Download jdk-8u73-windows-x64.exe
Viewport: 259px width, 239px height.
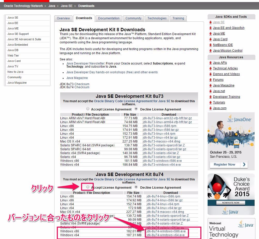click(x=162, y=165)
